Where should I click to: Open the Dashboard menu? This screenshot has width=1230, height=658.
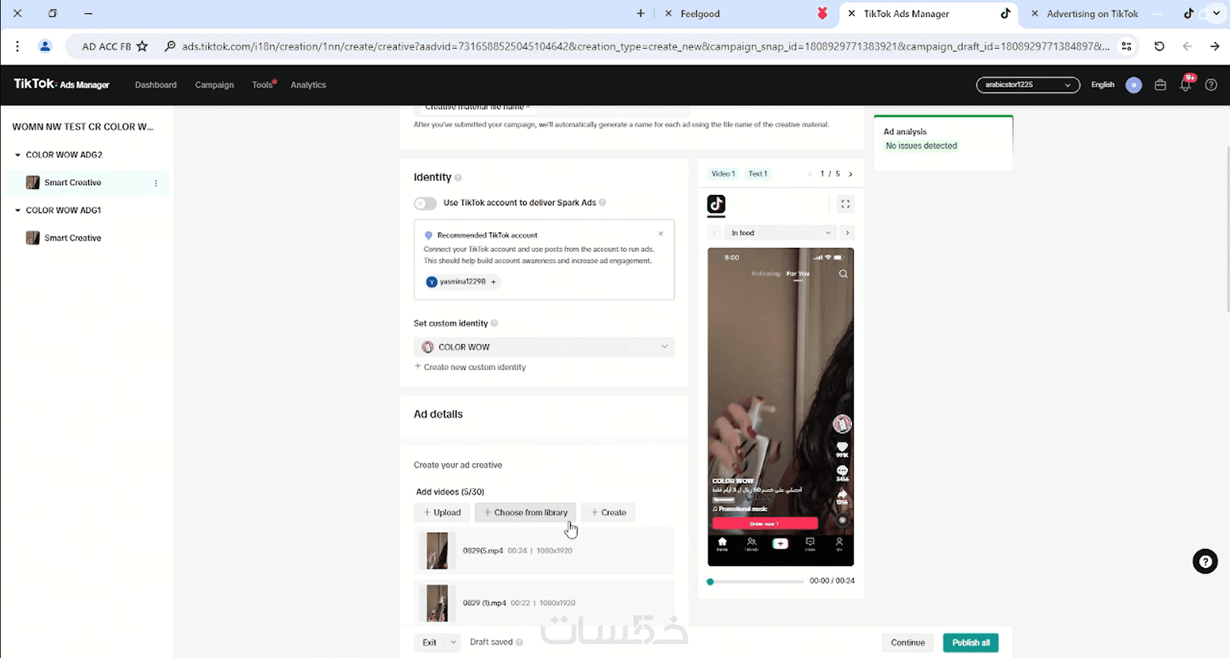click(x=156, y=85)
